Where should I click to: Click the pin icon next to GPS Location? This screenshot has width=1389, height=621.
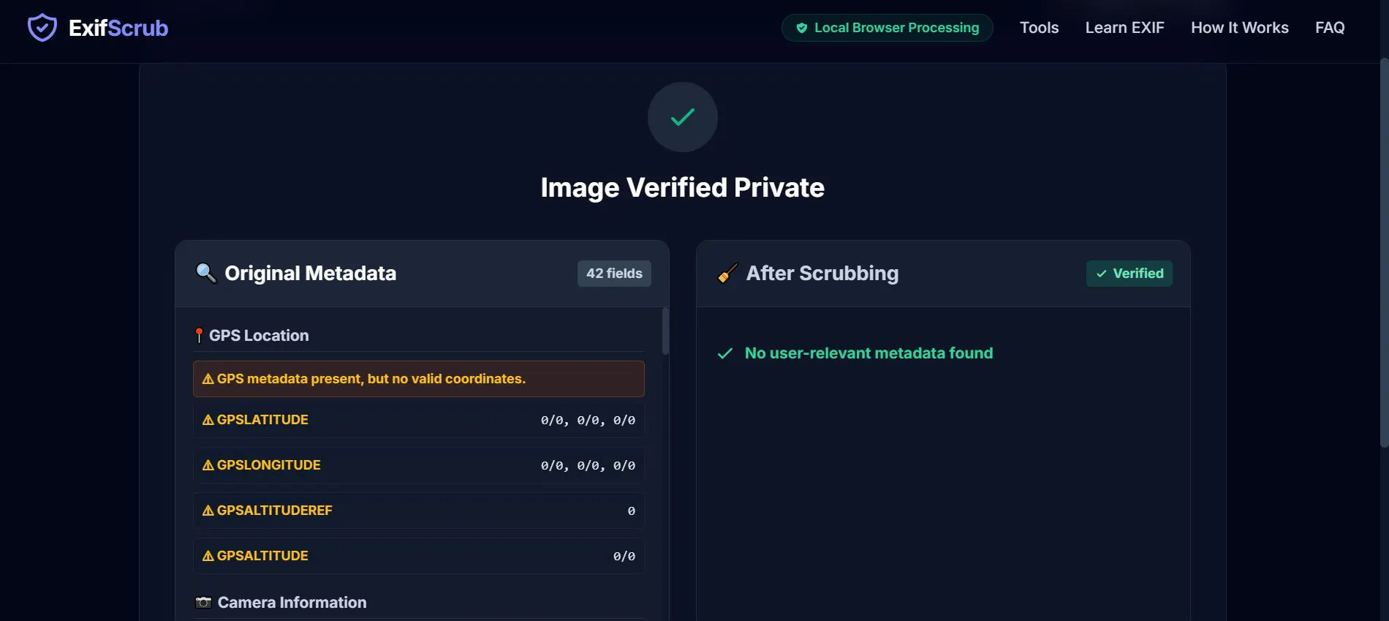click(199, 336)
